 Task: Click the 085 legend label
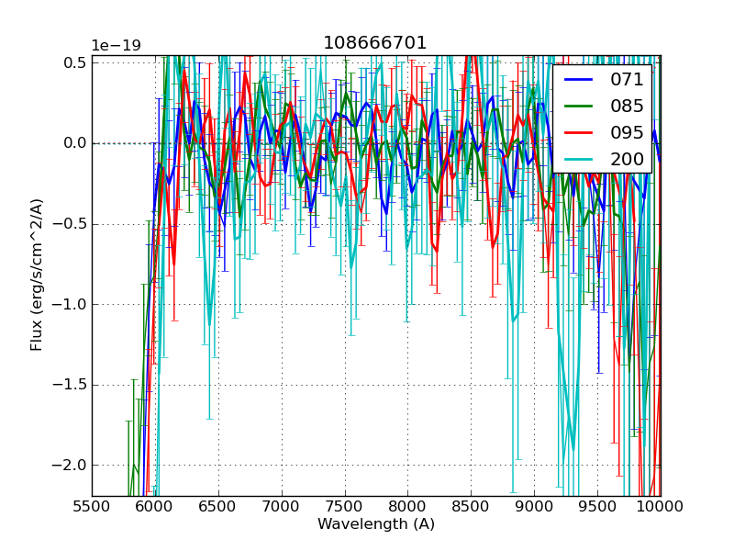point(628,107)
